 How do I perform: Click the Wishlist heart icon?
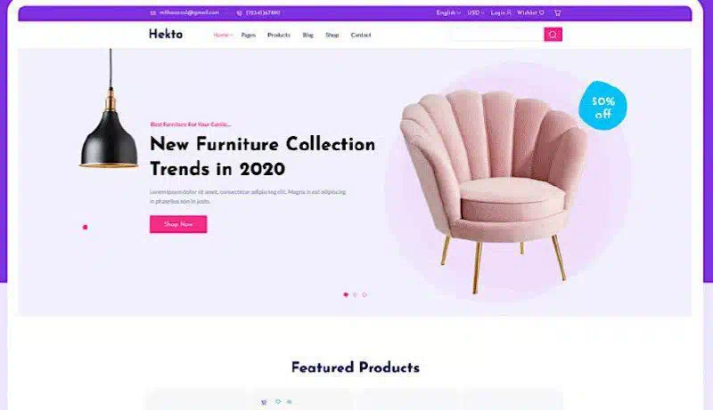[x=542, y=12]
